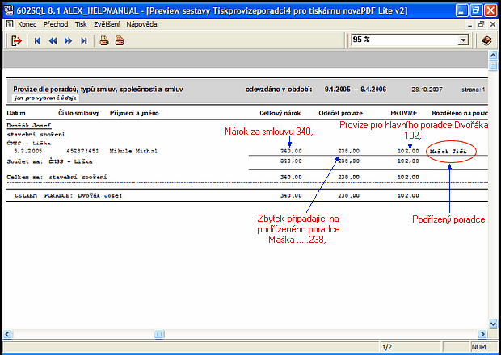Open the Nápověda menu

tap(141, 24)
